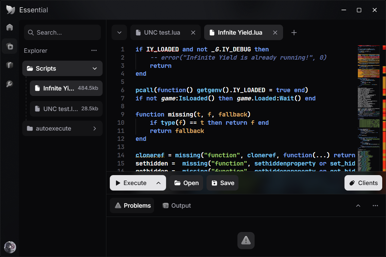The width and height of the screenshot is (386, 257).
Task: Open bottom panel three-dots menu
Action: point(375,206)
